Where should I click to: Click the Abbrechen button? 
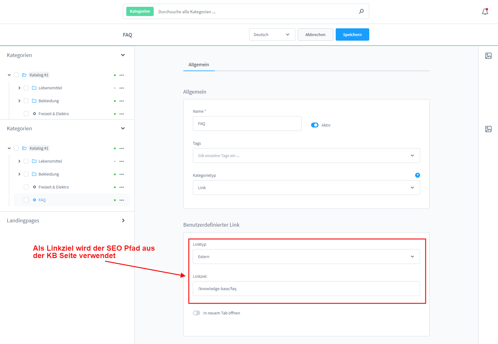tap(315, 34)
